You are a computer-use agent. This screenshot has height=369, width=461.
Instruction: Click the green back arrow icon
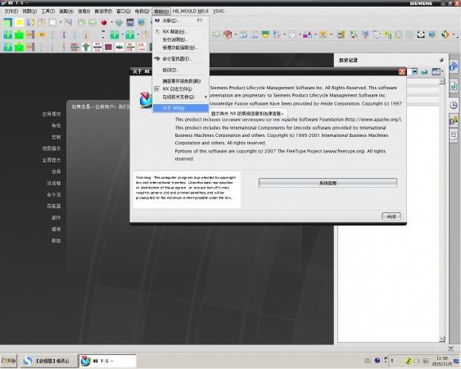click(81, 22)
